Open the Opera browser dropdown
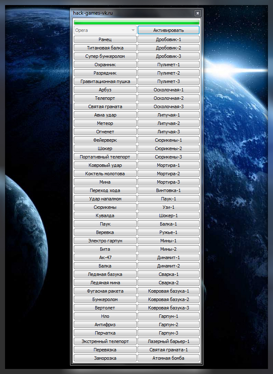The height and width of the screenshot is (374, 273). (x=105, y=30)
